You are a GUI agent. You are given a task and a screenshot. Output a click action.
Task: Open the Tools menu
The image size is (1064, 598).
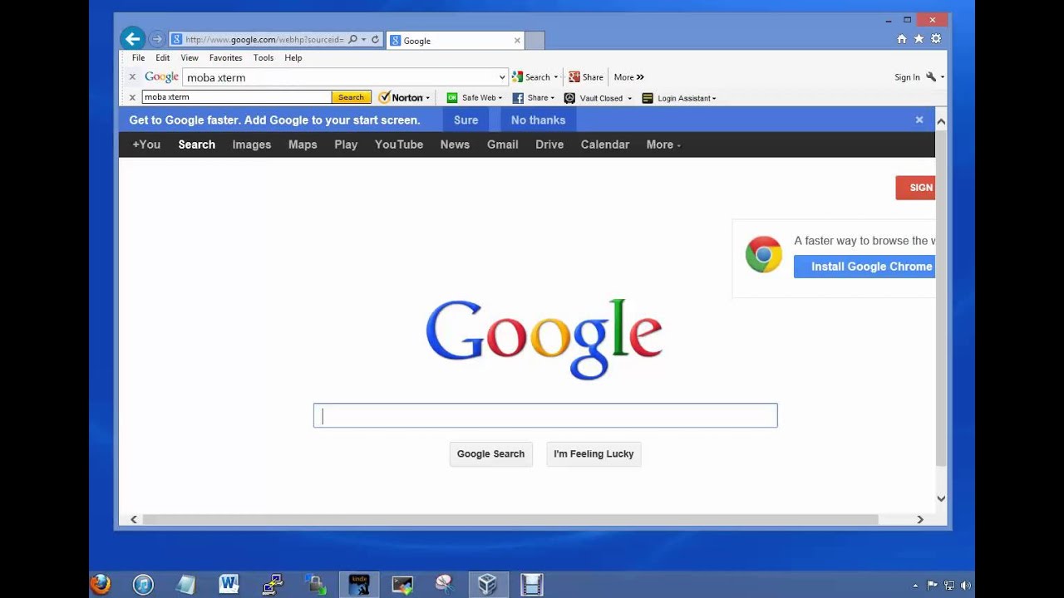(x=264, y=58)
